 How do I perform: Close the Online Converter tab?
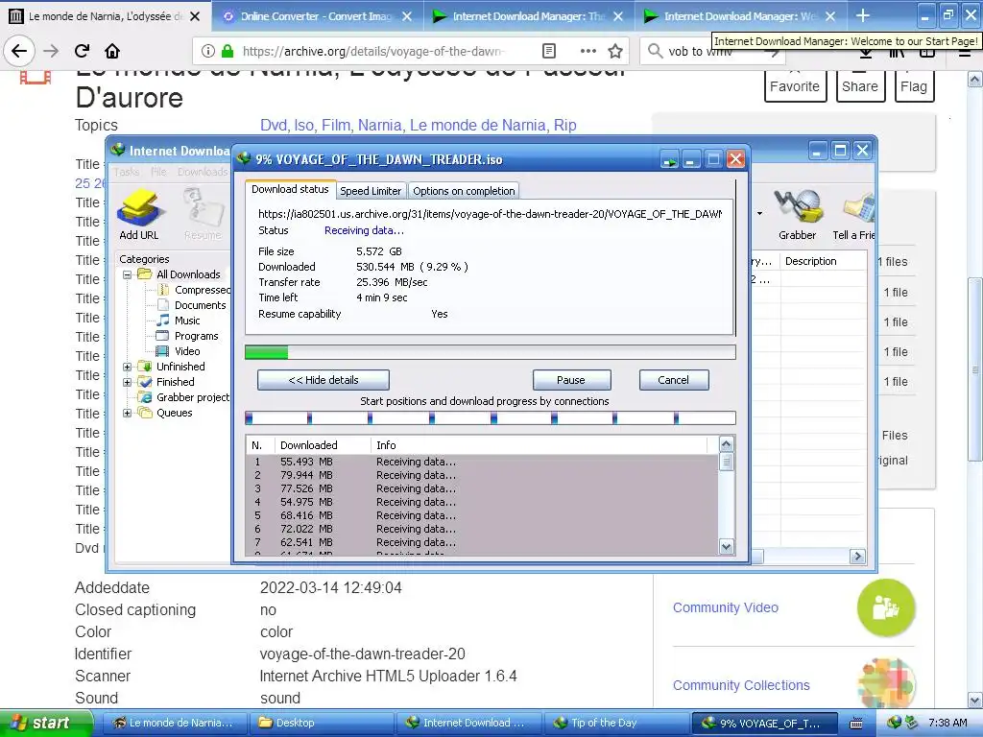coord(407,16)
